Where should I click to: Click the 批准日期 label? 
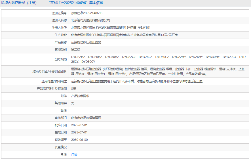pos(61,125)
